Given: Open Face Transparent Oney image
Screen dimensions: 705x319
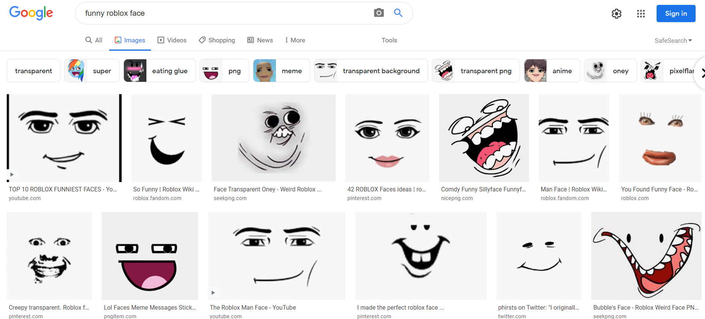Looking at the screenshot, I should tap(274, 138).
